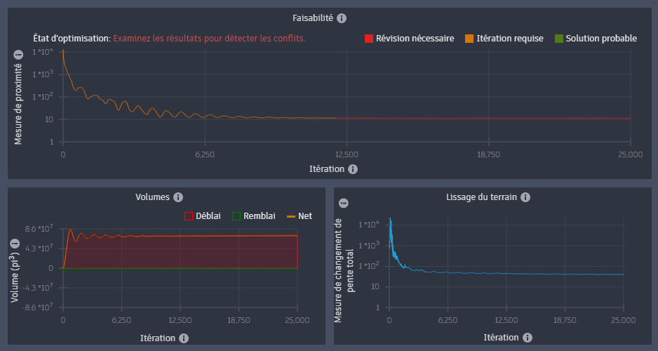Click the 18,750 tick on Faisabilité chart
The width and height of the screenshot is (658, 351).
[488, 154]
